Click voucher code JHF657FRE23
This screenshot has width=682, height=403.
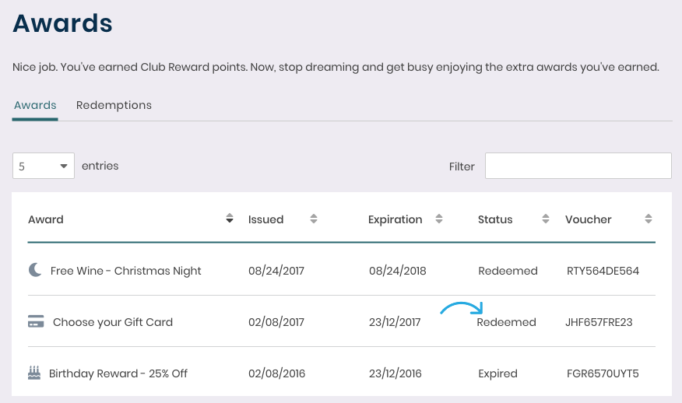(x=599, y=322)
